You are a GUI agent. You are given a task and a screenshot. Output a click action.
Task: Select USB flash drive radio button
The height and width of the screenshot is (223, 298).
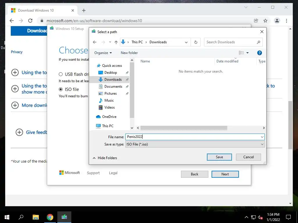click(61, 74)
